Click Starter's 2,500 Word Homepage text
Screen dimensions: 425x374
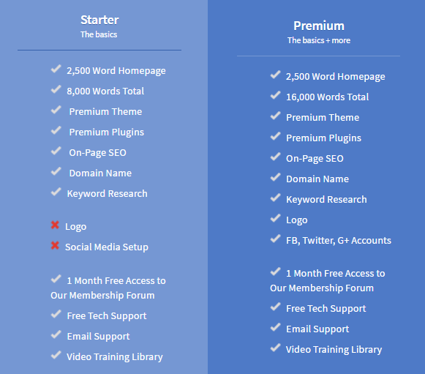click(x=116, y=71)
